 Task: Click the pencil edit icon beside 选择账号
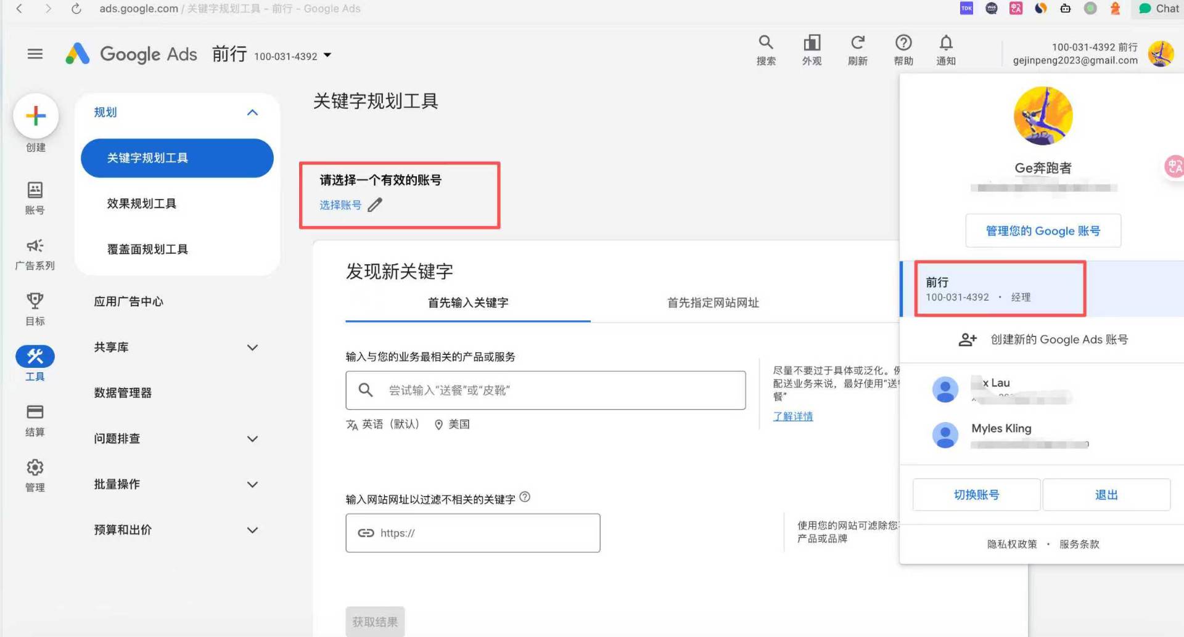pyautogui.click(x=375, y=205)
